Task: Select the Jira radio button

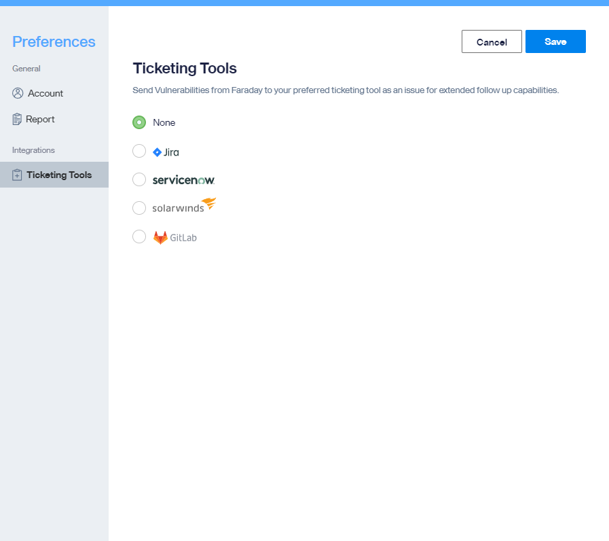Action: (x=139, y=151)
